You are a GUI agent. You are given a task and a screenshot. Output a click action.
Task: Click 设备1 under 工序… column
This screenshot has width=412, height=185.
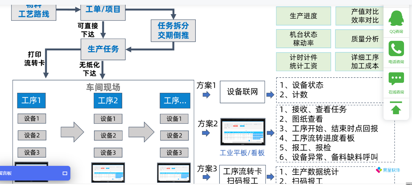[174, 119]
